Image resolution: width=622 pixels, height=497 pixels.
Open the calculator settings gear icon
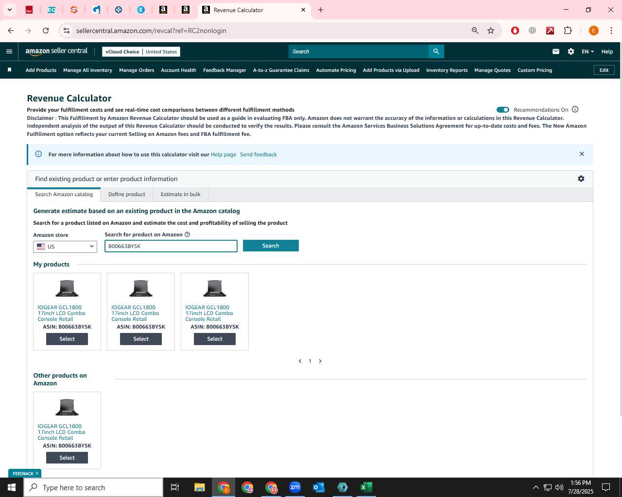(x=581, y=179)
